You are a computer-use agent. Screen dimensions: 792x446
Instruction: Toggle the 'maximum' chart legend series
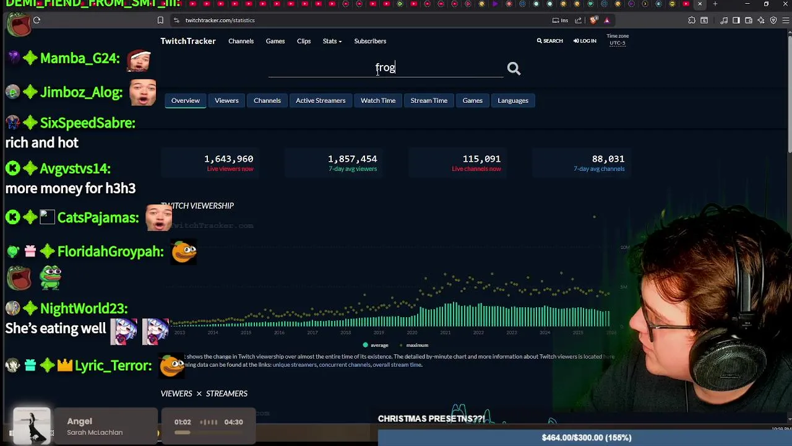(x=415, y=345)
